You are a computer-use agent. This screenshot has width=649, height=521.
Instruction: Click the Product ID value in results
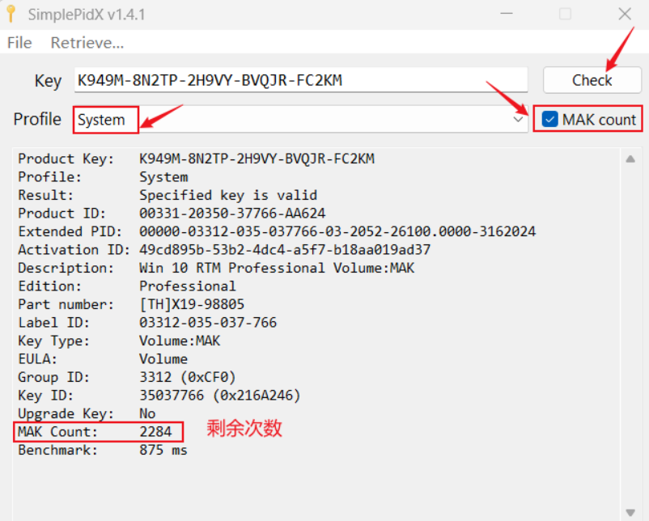(x=232, y=214)
